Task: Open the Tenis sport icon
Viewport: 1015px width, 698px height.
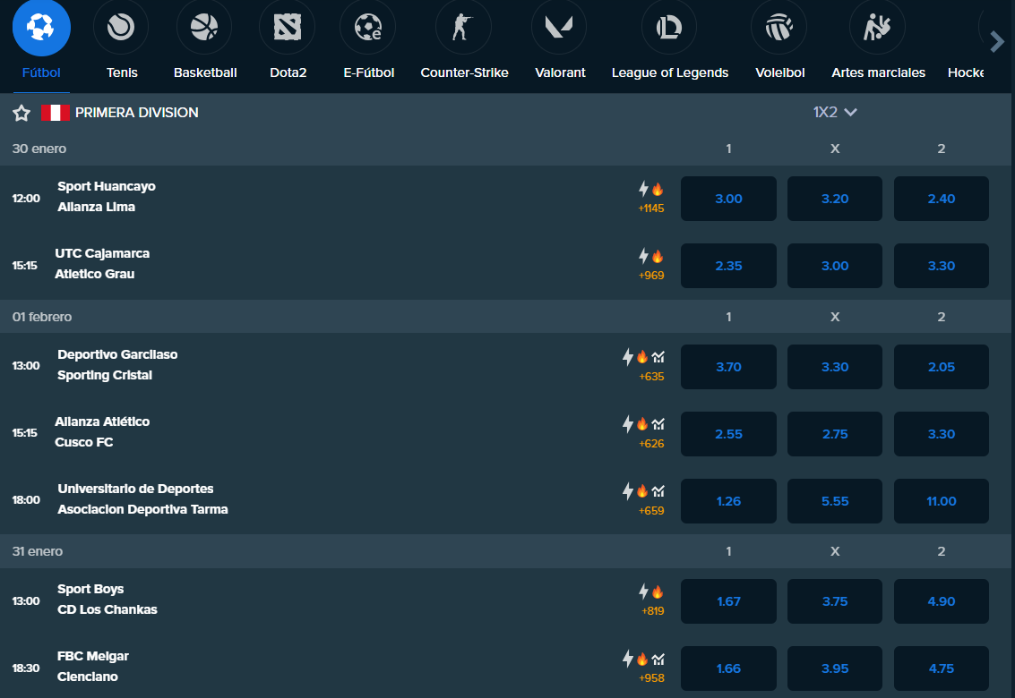Action: point(121,27)
